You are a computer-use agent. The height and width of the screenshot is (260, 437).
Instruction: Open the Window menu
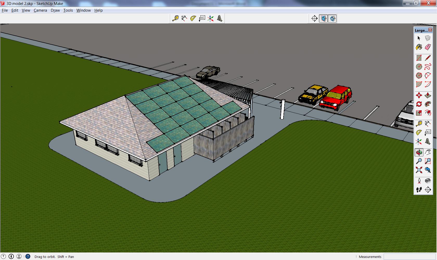click(83, 10)
